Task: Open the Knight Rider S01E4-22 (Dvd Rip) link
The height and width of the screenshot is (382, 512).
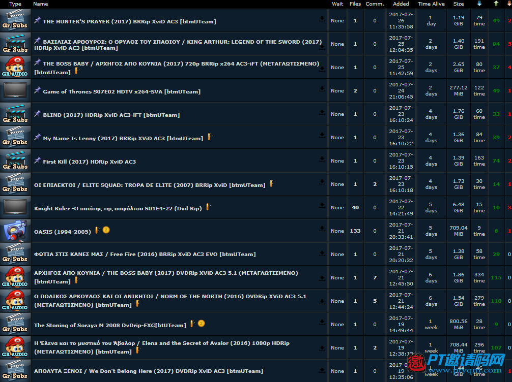Action: pyautogui.click(x=118, y=209)
